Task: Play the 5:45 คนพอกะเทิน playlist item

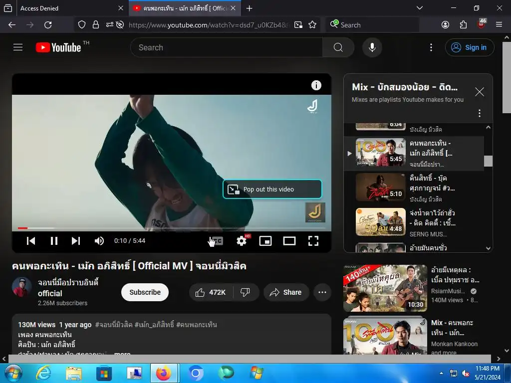Action: [414, 153]
